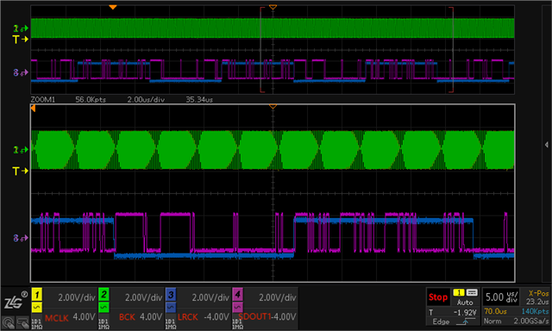
Task: Click the Stop run-state button
Action: click(438, 297)
